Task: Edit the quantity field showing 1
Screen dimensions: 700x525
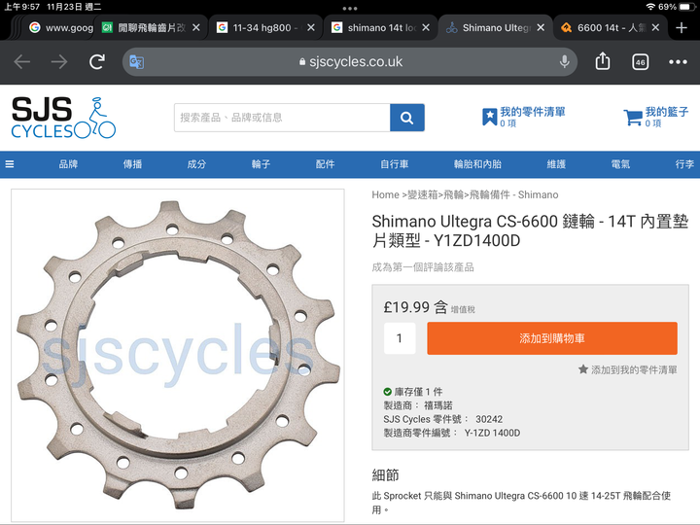Action: point(400,338)
